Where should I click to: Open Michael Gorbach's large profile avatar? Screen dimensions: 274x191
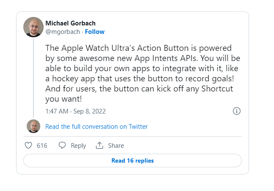(x=33, y=27)
